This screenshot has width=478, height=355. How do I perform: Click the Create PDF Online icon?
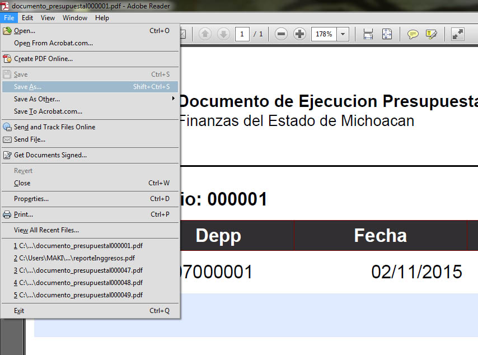7,59
